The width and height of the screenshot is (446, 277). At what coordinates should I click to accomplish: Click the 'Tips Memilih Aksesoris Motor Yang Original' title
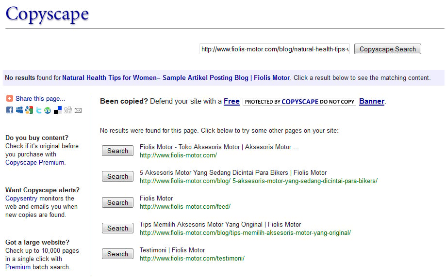[220, 224]
